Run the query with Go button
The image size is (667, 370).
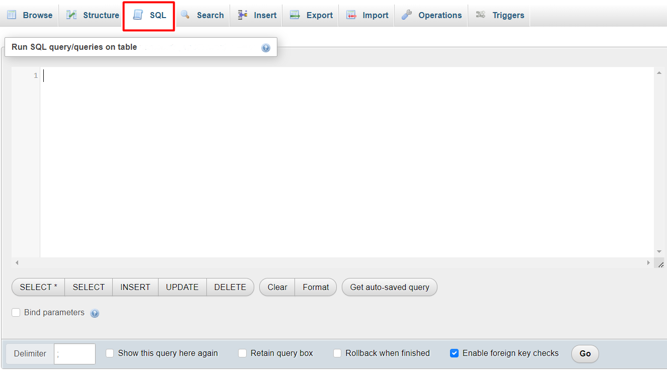[585, 353]
